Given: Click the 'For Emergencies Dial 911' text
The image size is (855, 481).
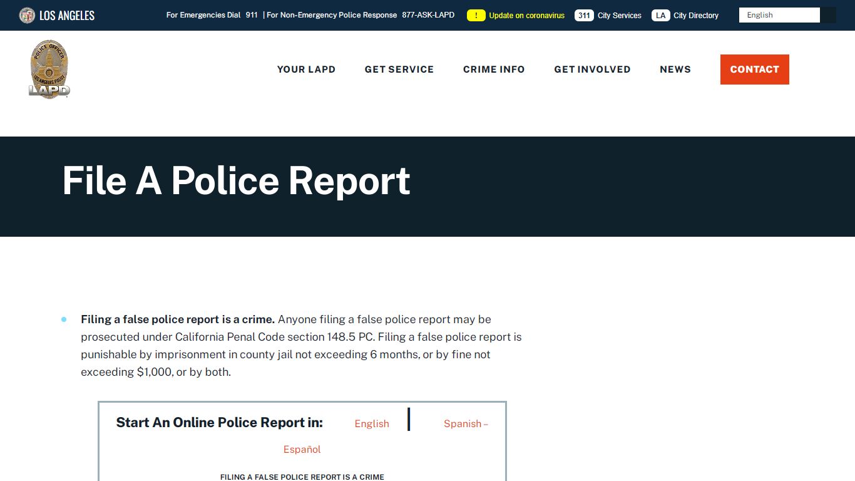Looking at the screenshot, I should click(212, 15).
